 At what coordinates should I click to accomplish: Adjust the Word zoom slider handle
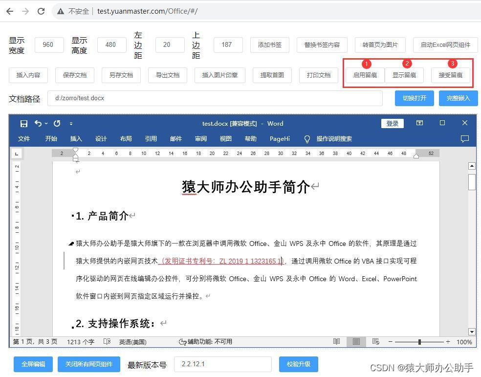point(419,342)
